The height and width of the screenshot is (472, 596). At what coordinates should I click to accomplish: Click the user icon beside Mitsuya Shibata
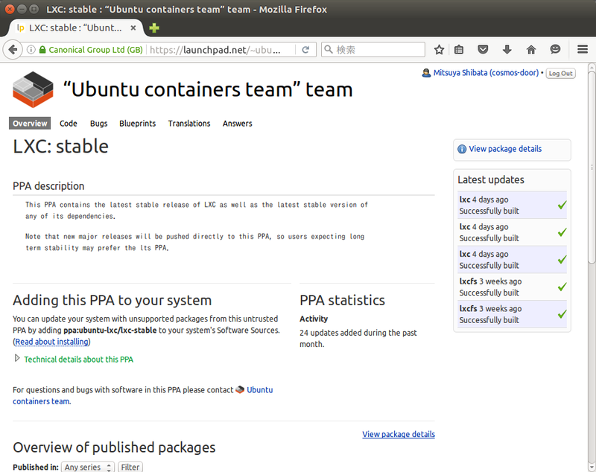(x=426, y=73)
